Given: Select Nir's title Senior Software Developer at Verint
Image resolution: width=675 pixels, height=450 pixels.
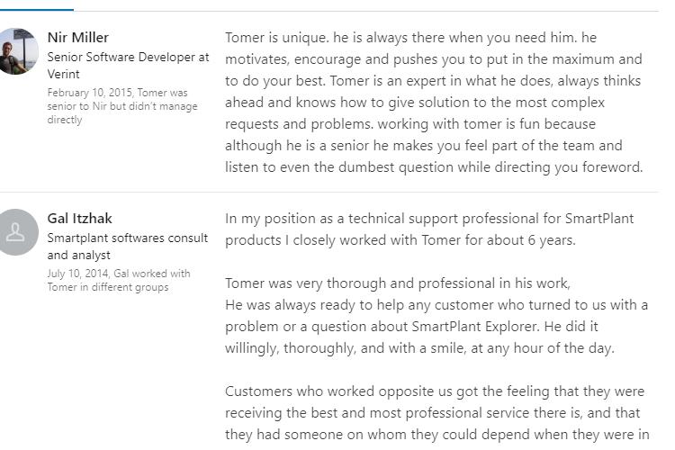Looking at the screenshot, I should (129, 66).
